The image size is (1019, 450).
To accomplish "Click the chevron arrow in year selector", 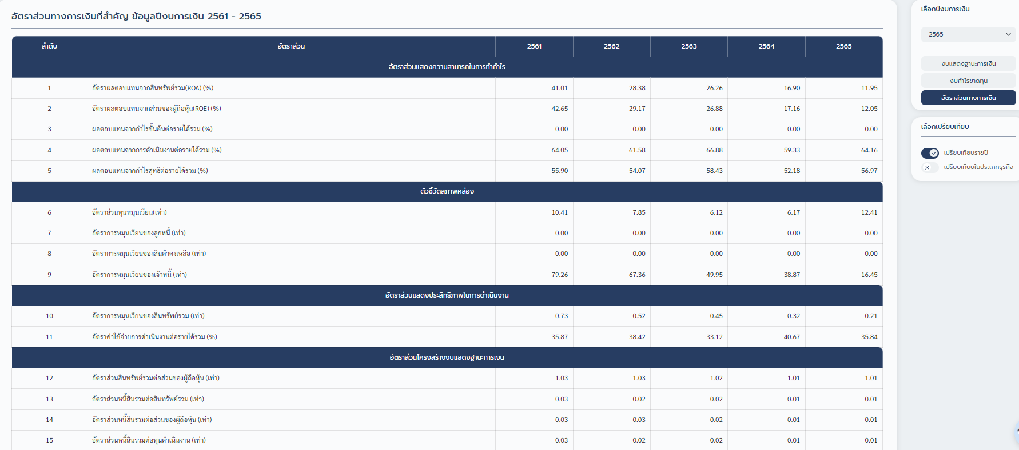I will coord(1008,34).
